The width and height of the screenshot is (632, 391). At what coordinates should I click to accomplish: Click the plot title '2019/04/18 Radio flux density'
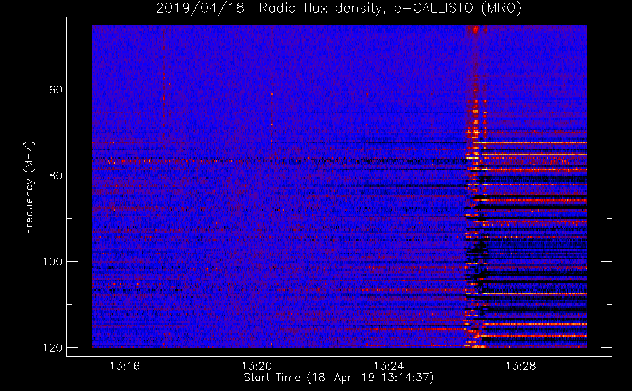point(269,8)
